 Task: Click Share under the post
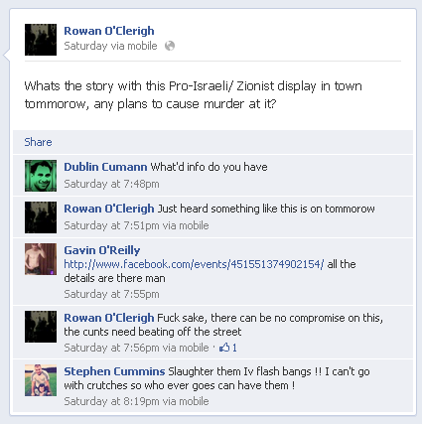point(38,142)
